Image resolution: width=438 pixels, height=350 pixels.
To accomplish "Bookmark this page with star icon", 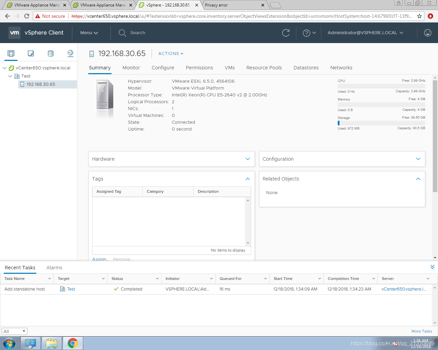I will coord(420,16).
